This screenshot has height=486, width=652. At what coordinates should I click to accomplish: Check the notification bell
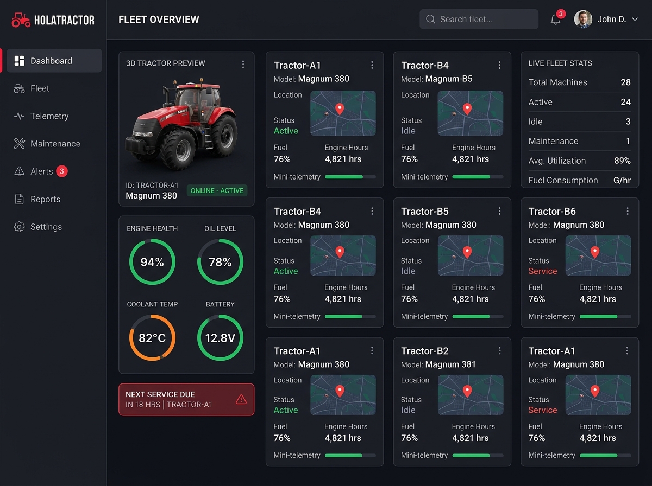pos(555,20)
